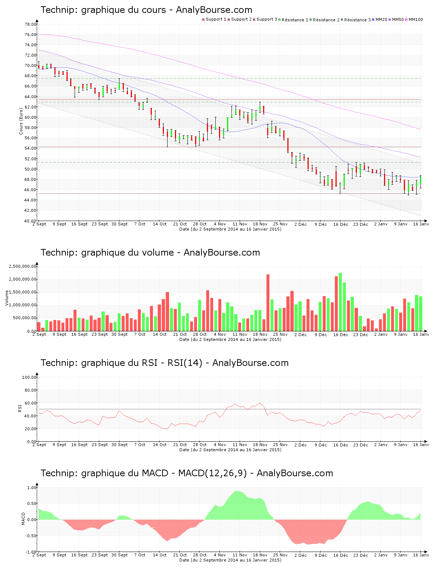Select the 'MM50' legend label
This screenshot has height=570, width=441.
(398, 19)
